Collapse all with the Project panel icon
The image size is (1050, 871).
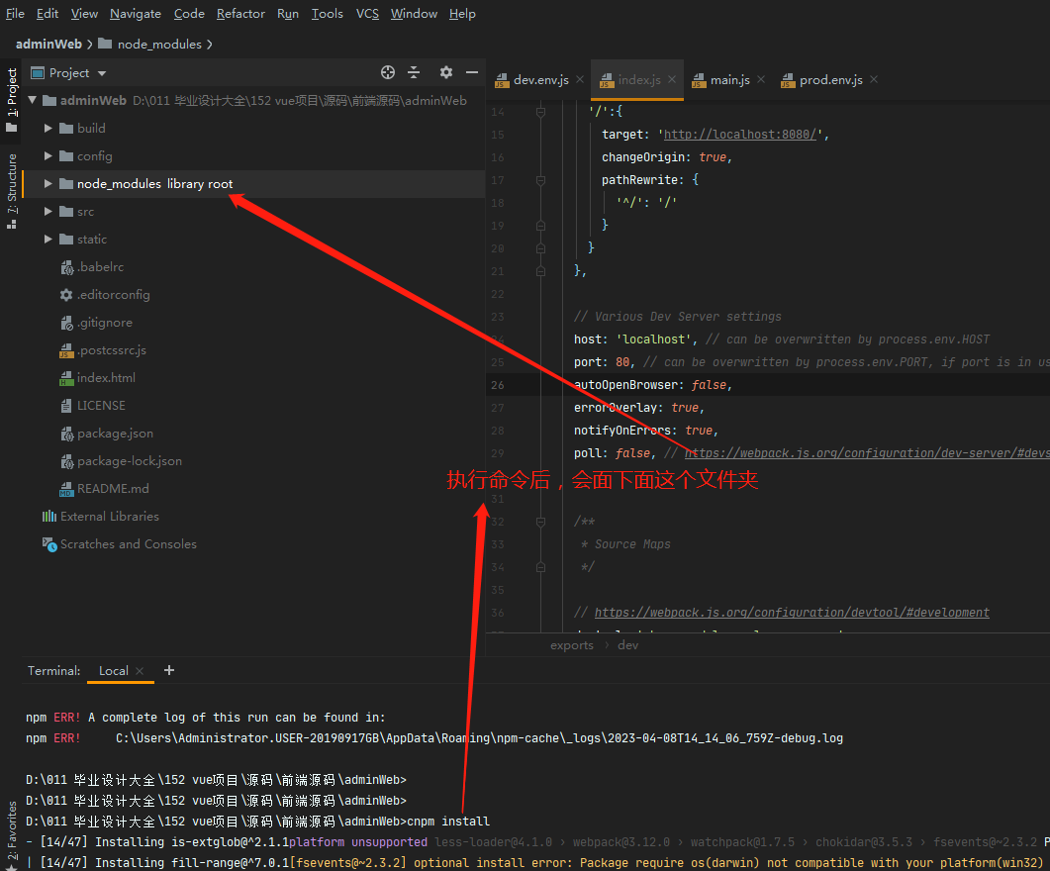tap(414, 72)
